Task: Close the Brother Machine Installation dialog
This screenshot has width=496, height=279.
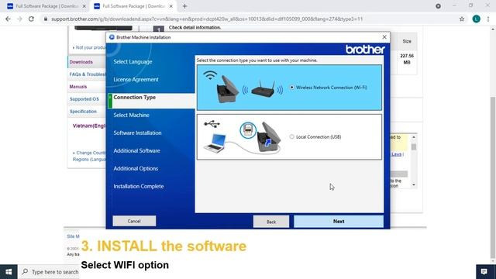Action: click(x=384, y=37)
